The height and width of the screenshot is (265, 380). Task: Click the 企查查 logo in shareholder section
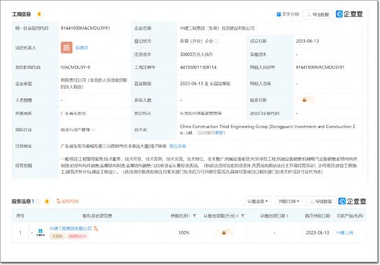[x=350, y=201]
